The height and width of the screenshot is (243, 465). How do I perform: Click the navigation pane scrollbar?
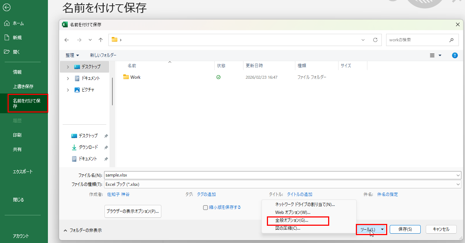pyautogui.click(x=112, y=91)
